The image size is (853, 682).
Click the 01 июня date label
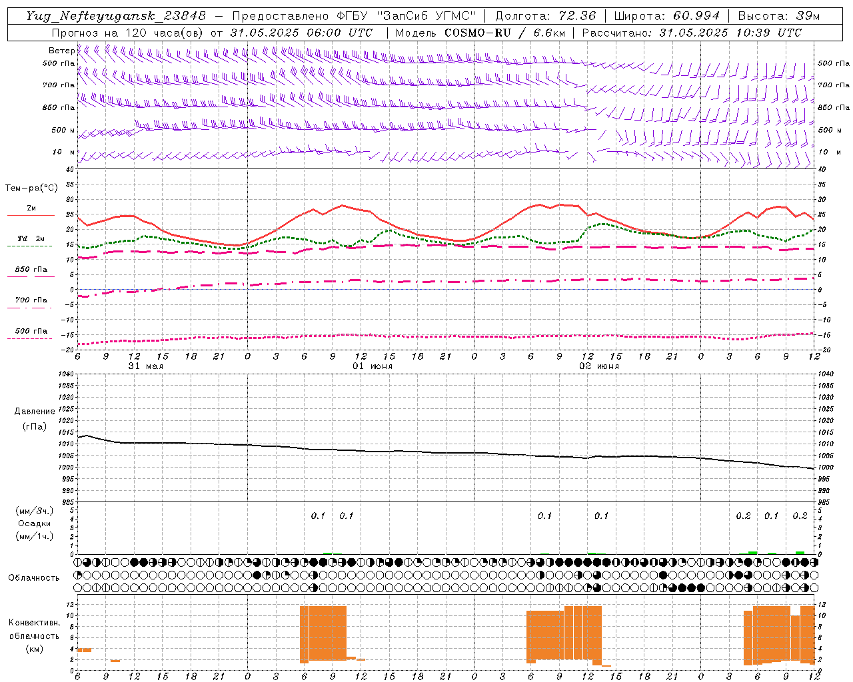click(373, 366)
